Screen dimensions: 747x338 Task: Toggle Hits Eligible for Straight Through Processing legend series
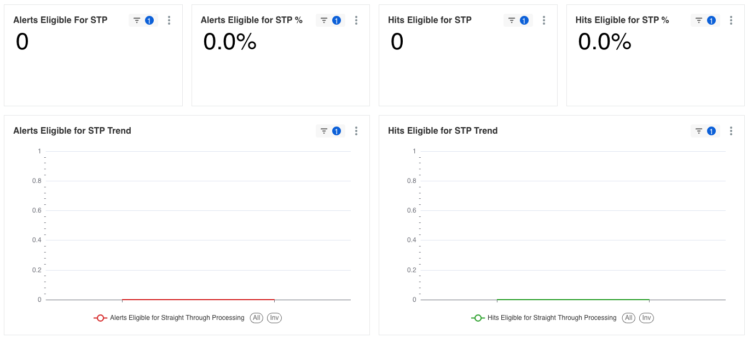click(x=543, y=318)
